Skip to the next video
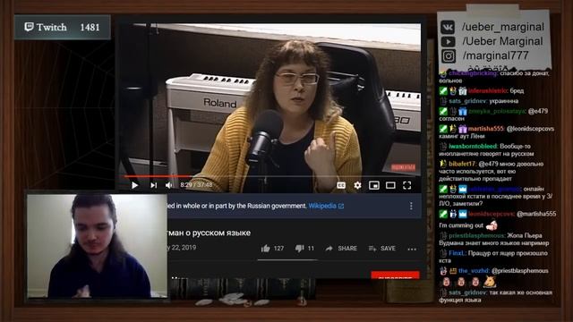The height and width of the screenshot is (322, 573). [153, 185]
